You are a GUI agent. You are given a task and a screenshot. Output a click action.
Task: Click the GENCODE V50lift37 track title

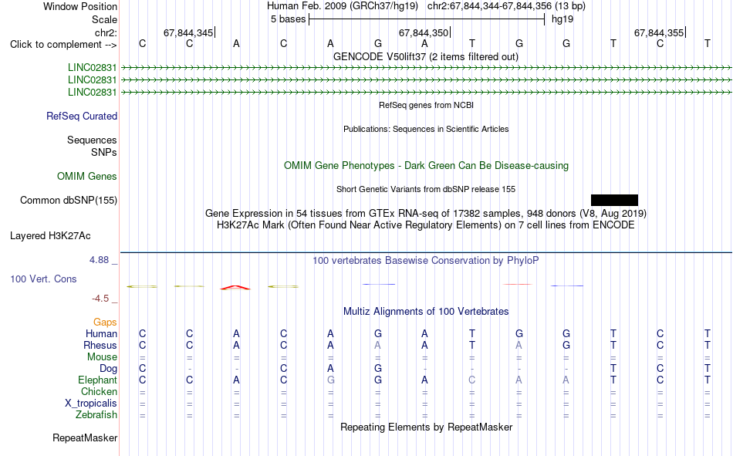click(426, 56)
